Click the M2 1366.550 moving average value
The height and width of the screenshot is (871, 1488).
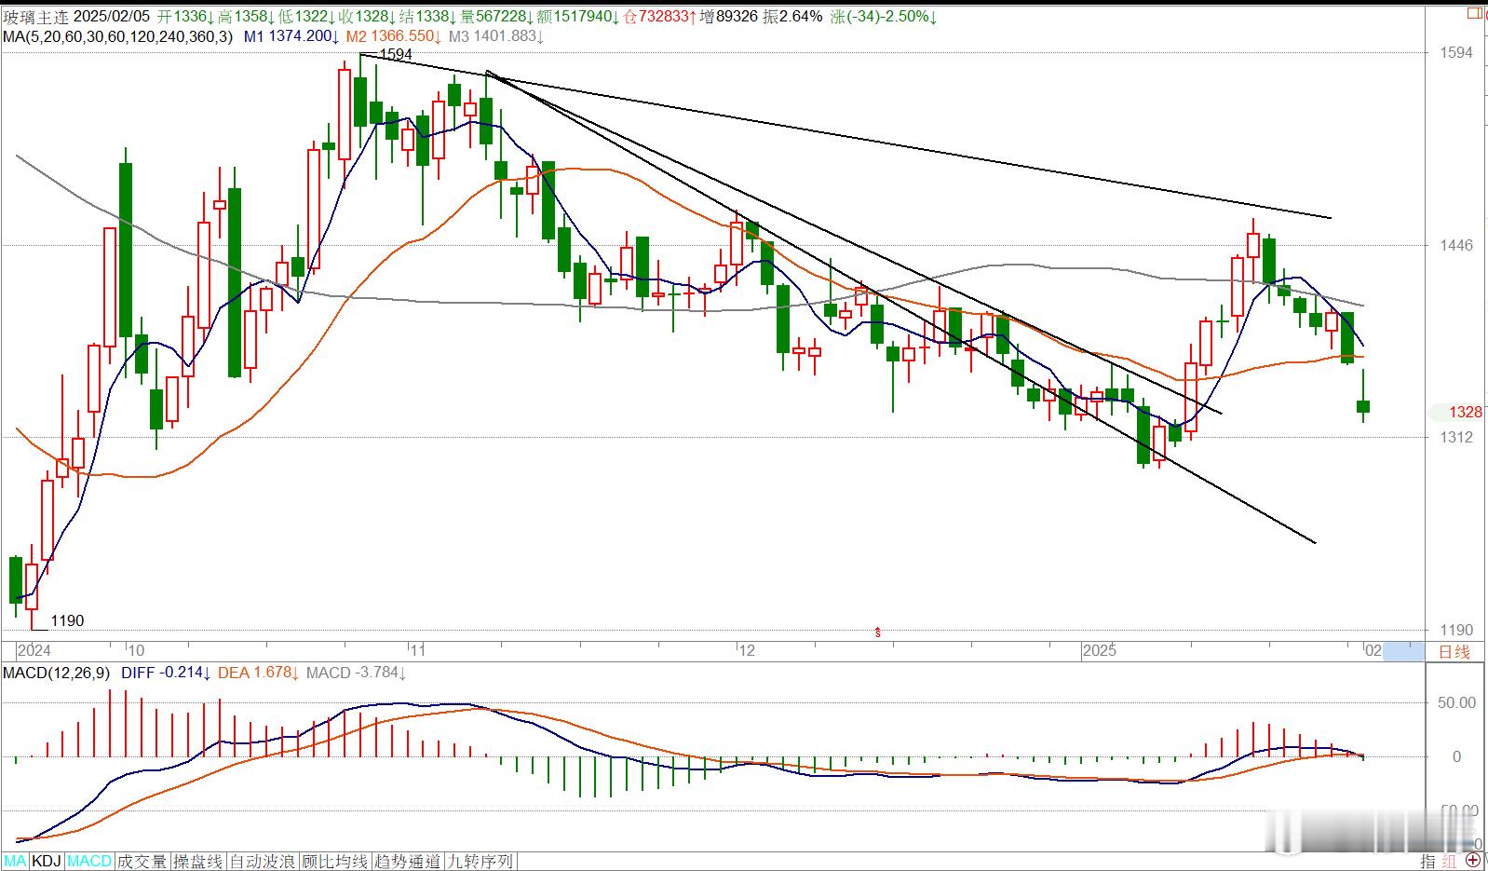pyautogui.click(x=393, y=36)
